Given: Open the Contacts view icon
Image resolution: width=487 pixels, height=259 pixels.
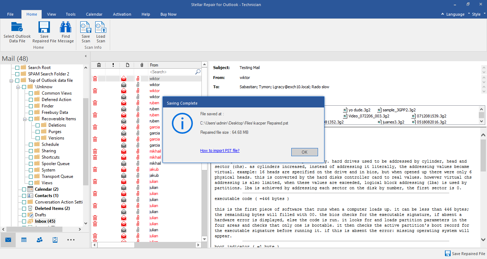Looking at the screenshot, I should 39,240.
